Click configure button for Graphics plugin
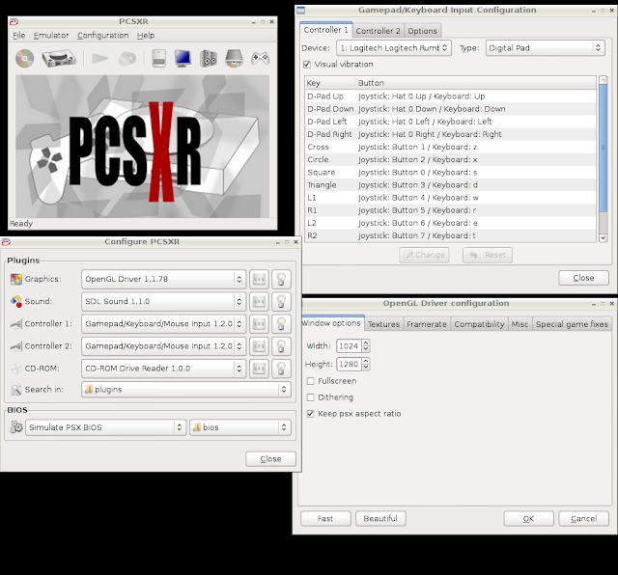This screenshot has width=618, height=575. [x=259, y=279]
